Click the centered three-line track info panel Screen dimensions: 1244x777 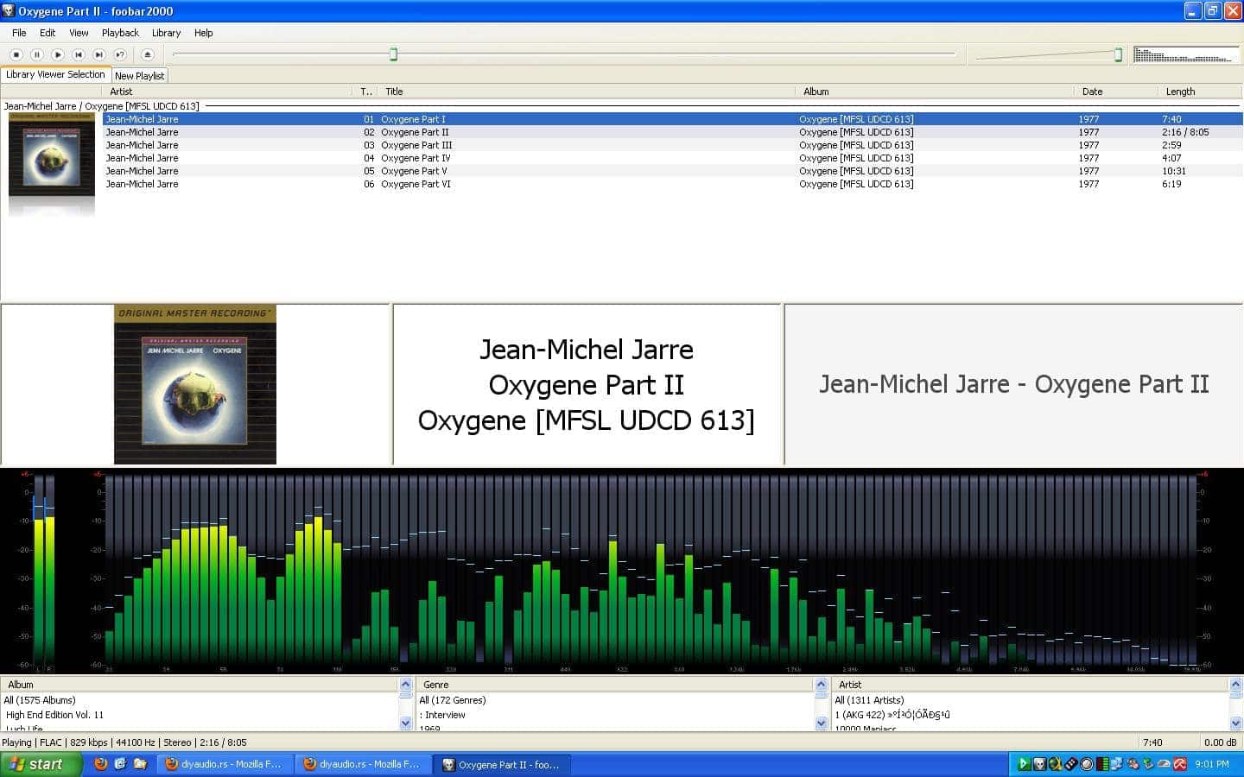[587, 384]
